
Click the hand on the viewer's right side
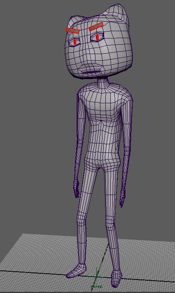click(122, 198)
